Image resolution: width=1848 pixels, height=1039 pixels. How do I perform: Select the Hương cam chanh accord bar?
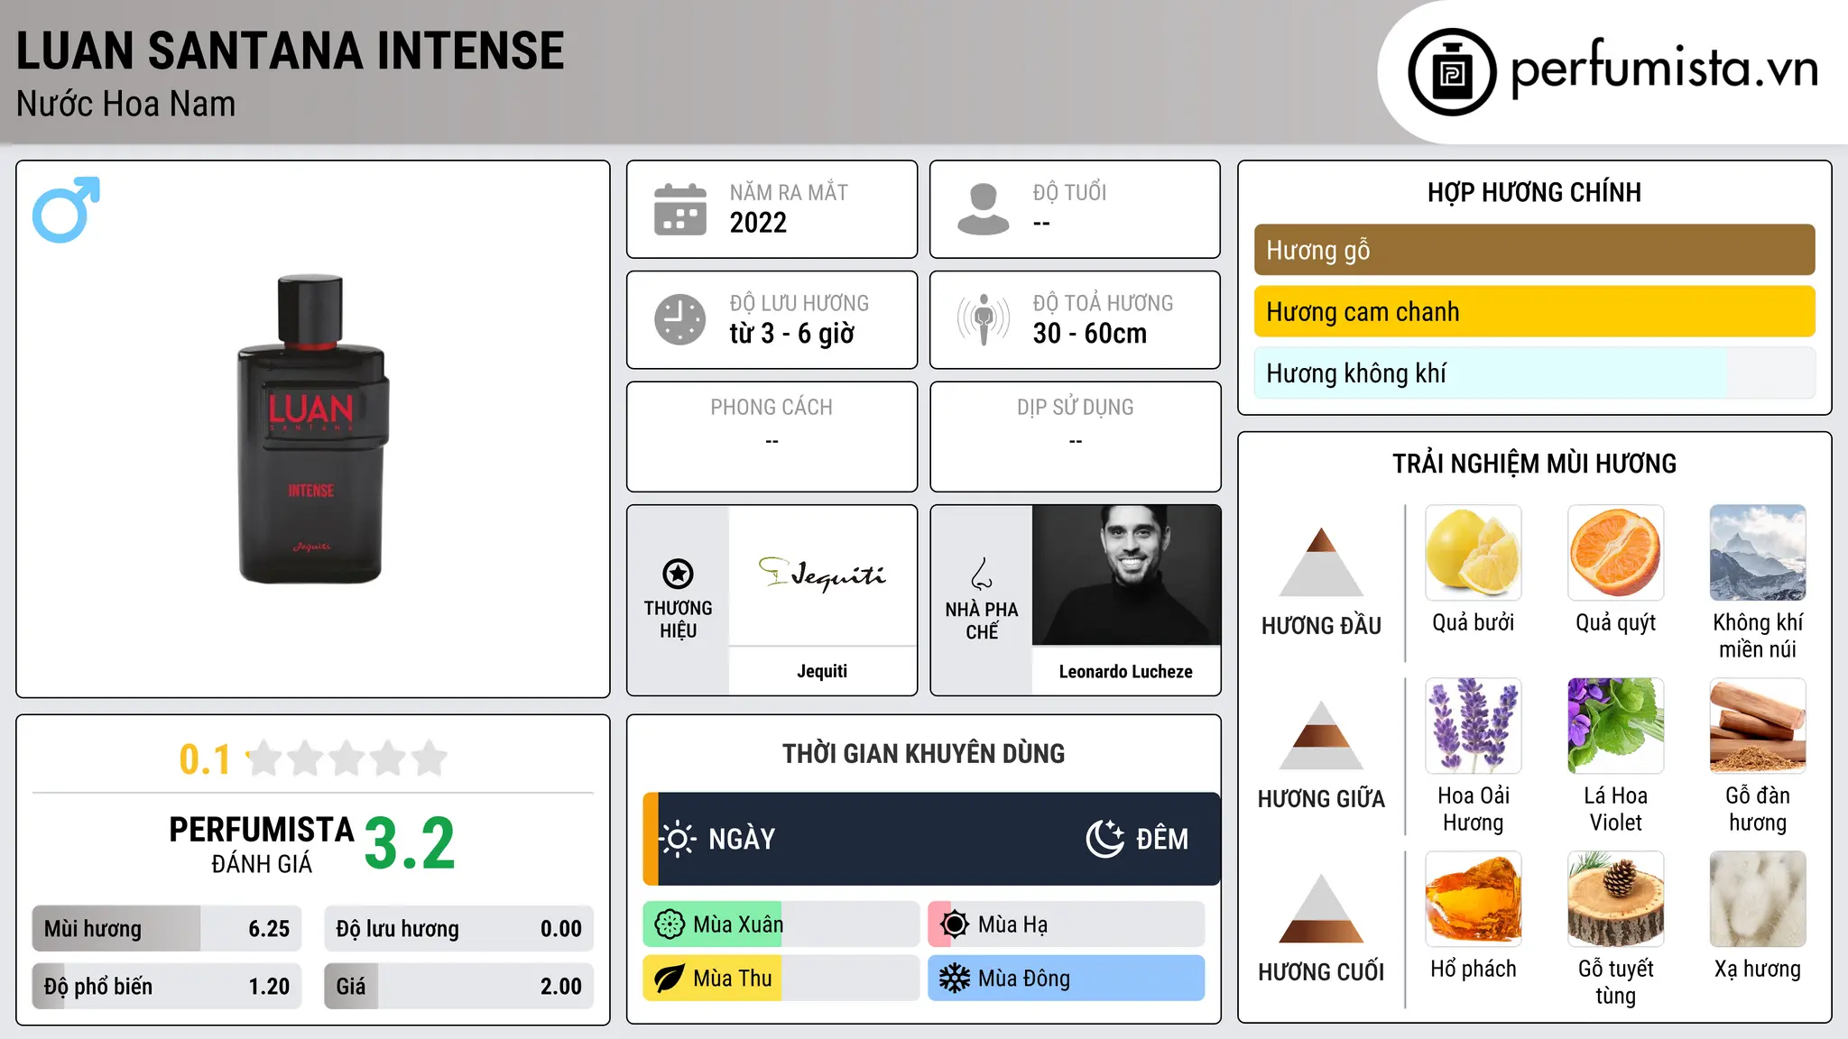click(x=1534, y=311)
